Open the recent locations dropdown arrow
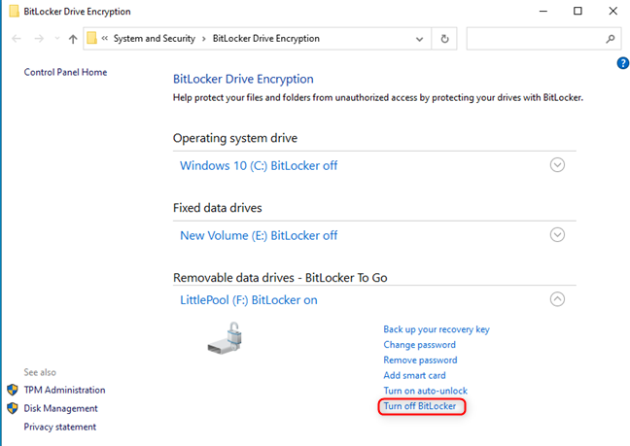This screenshot has width=630, height=446. coord(57,39)
